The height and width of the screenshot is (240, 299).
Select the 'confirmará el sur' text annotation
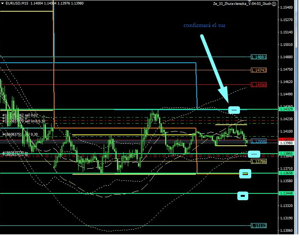(x=204, y=25)
